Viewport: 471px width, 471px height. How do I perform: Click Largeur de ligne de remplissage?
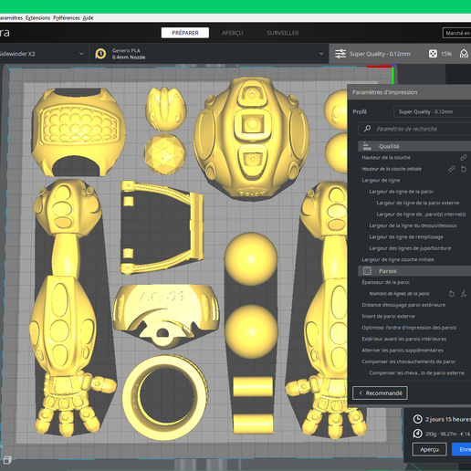click(406, 237)
